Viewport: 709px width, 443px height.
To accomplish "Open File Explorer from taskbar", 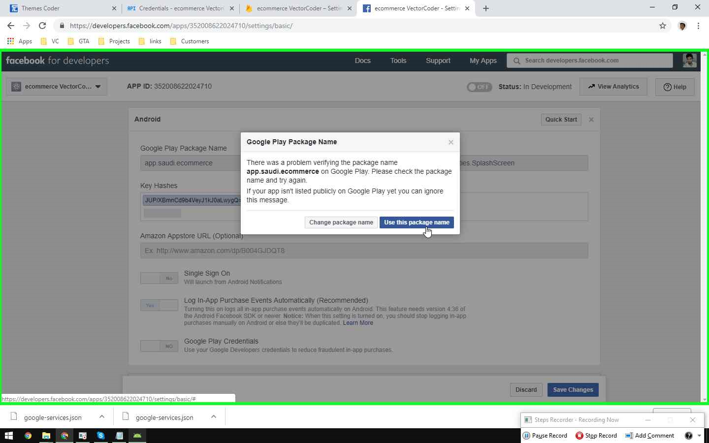I will [46, 436].
